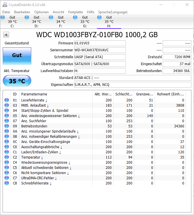
Task: Click the CrystalDiskInfo title bar app icon
Action: click(5, 5)
